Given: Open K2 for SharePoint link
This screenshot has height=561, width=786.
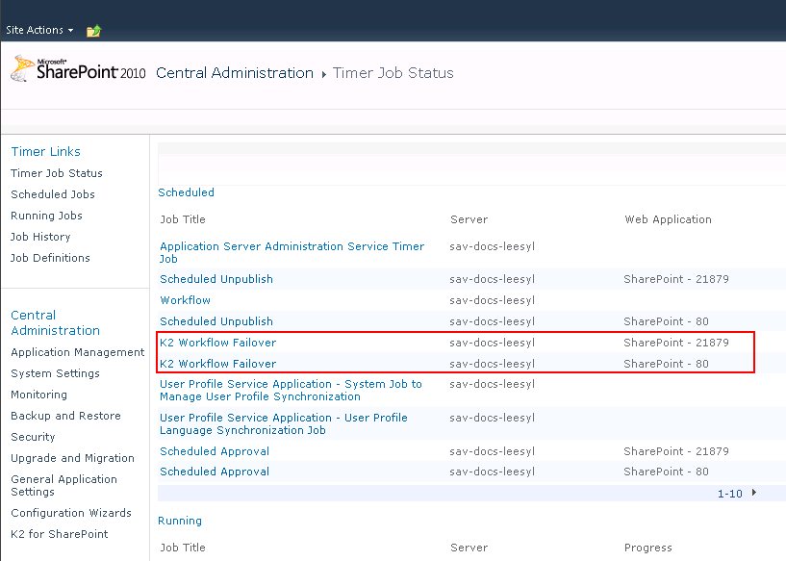Looking at the screenshot, I should 59,534.
